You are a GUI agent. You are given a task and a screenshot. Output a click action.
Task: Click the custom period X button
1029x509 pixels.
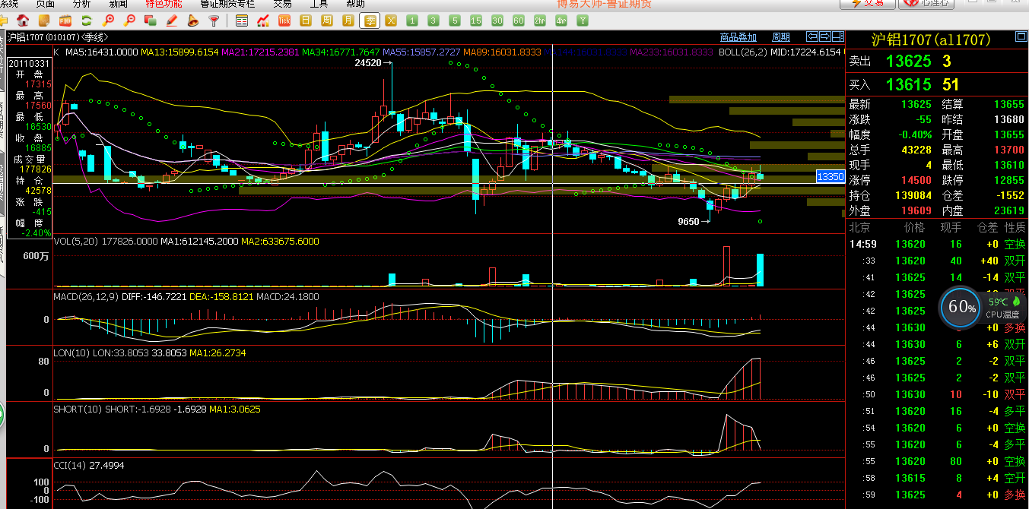click(x=391, y=21)
